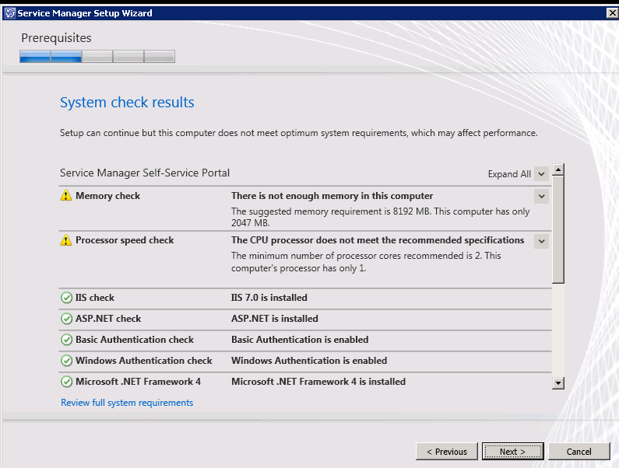Image resolution: width=619 pixels, height=468 pixels.
Task: Click the results list scrollbar thumb
Action: [x=557, y=229]
